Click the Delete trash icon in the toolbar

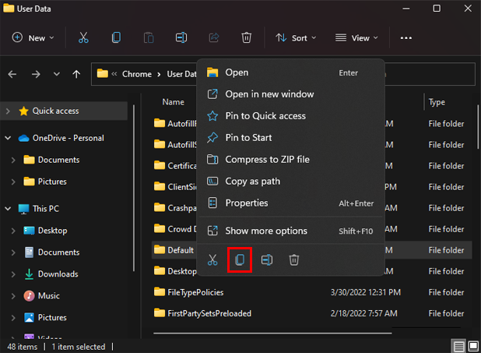click(246, 37)
